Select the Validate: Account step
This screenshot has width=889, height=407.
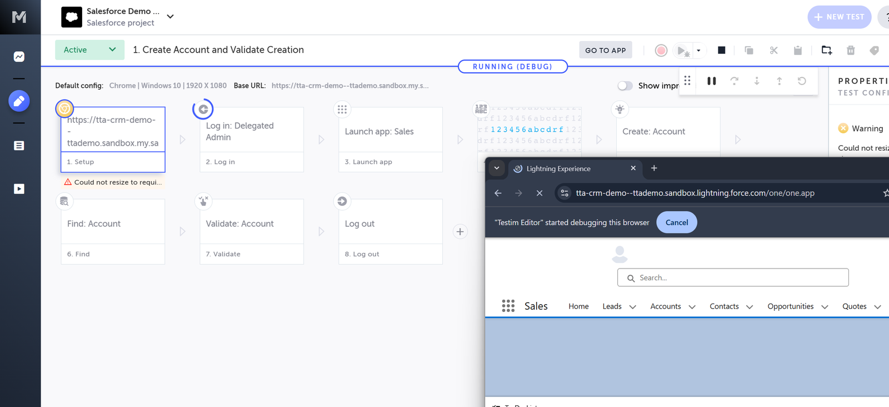pyautogui.click(x=252, y=231)
